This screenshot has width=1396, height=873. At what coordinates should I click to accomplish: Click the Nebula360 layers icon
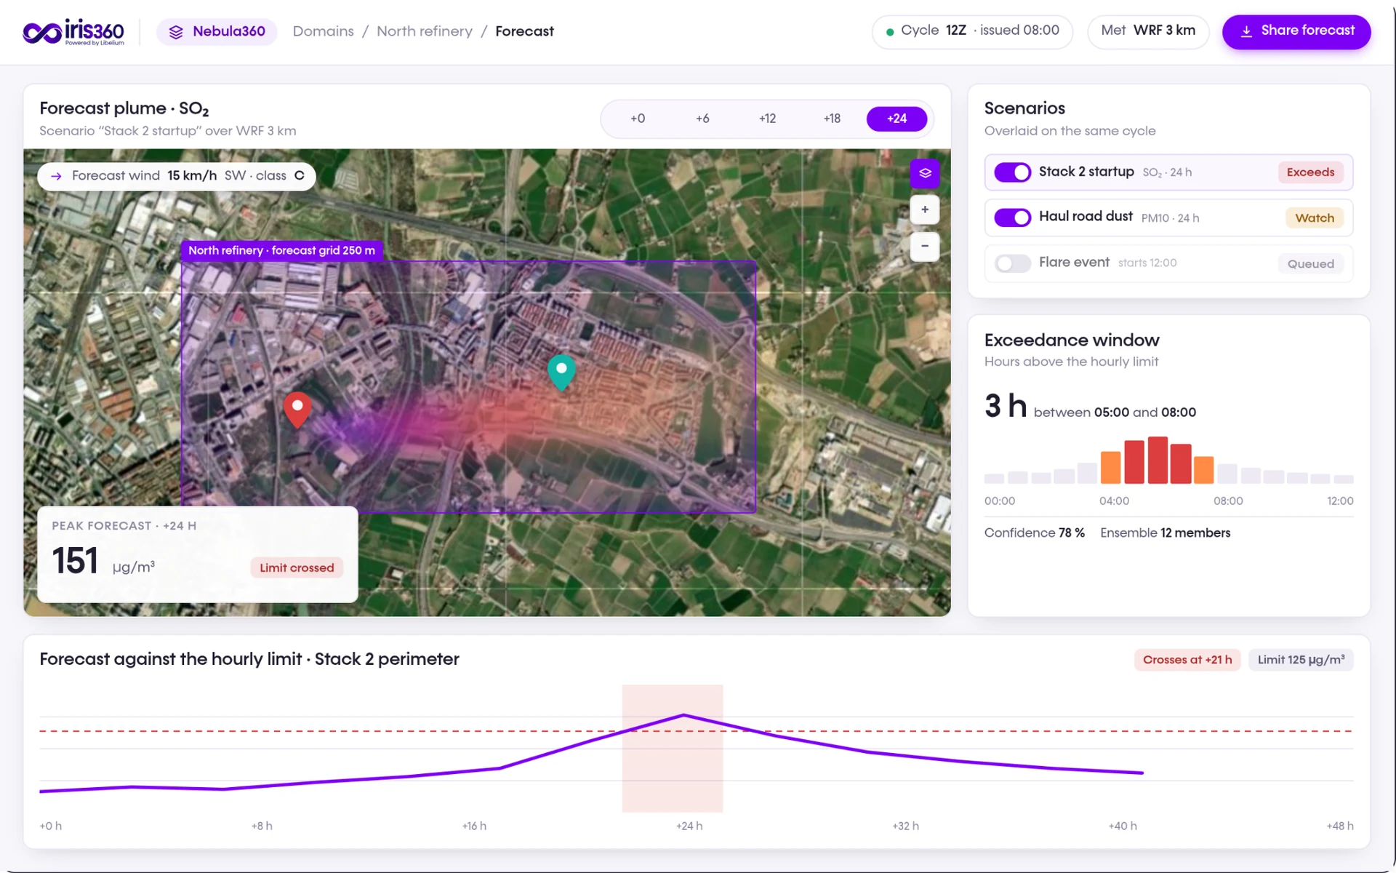click(176, 32)
